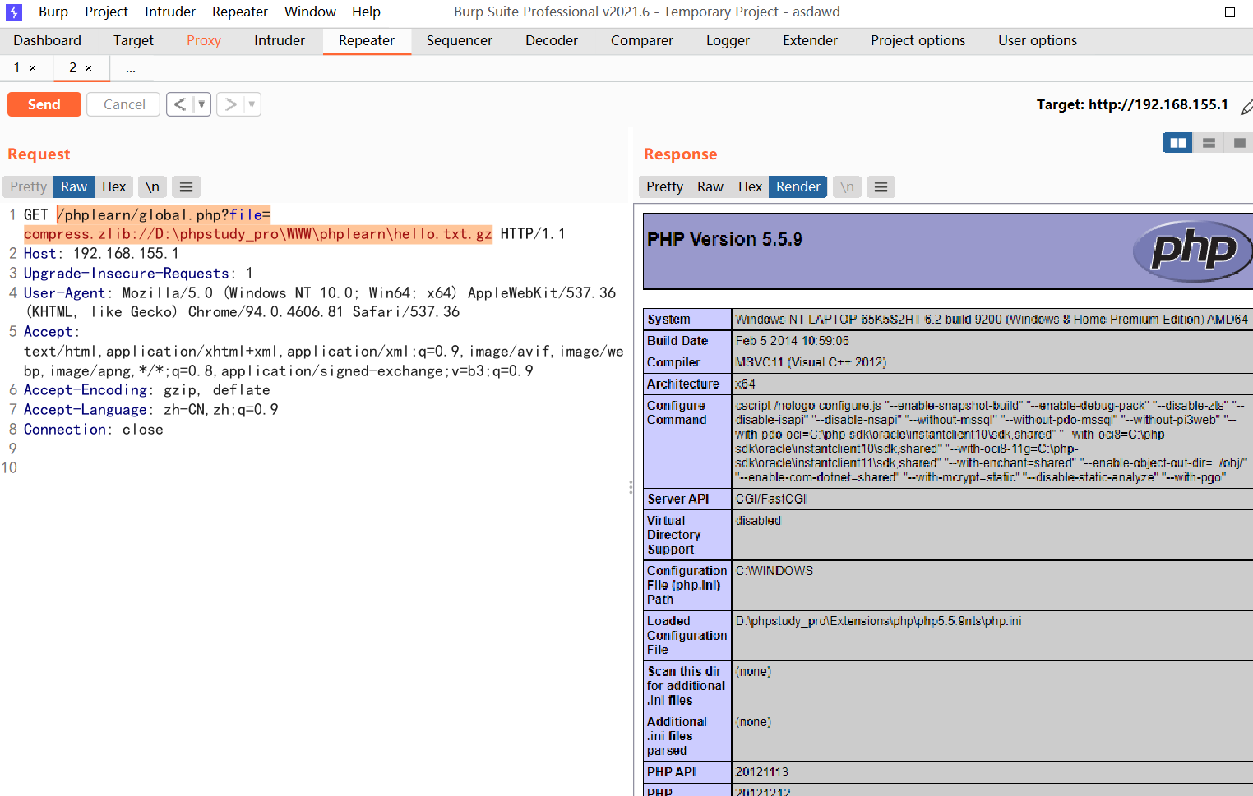This screenshot has height=796, width=1253.
Task: Click the compress.zlib file path in request
Action: point(258,234)
